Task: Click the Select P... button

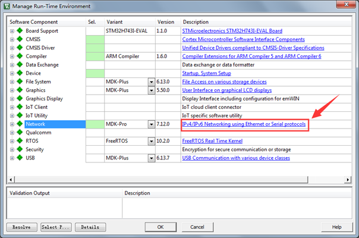Action: click(56, 227)
